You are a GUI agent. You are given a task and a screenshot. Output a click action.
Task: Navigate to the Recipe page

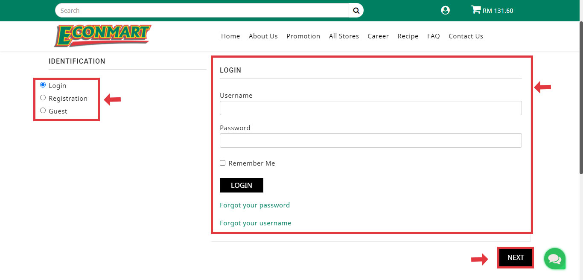click(x=408, y=36)
